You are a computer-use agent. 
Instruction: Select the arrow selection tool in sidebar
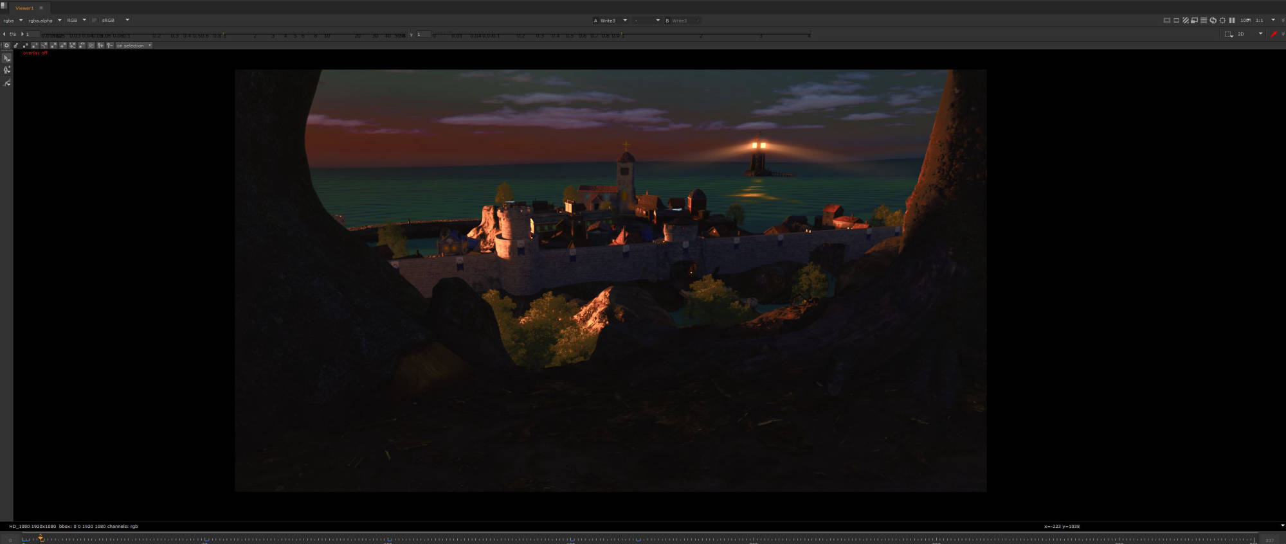coord(7,58)
